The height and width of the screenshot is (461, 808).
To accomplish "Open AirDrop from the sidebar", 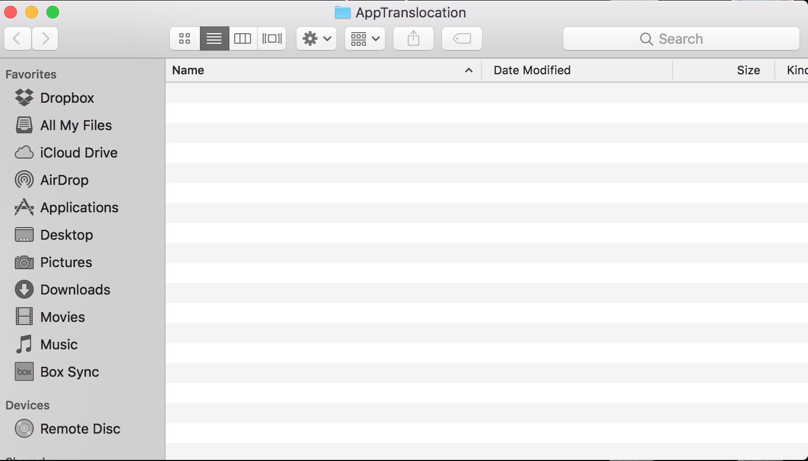I will (64, 180).
